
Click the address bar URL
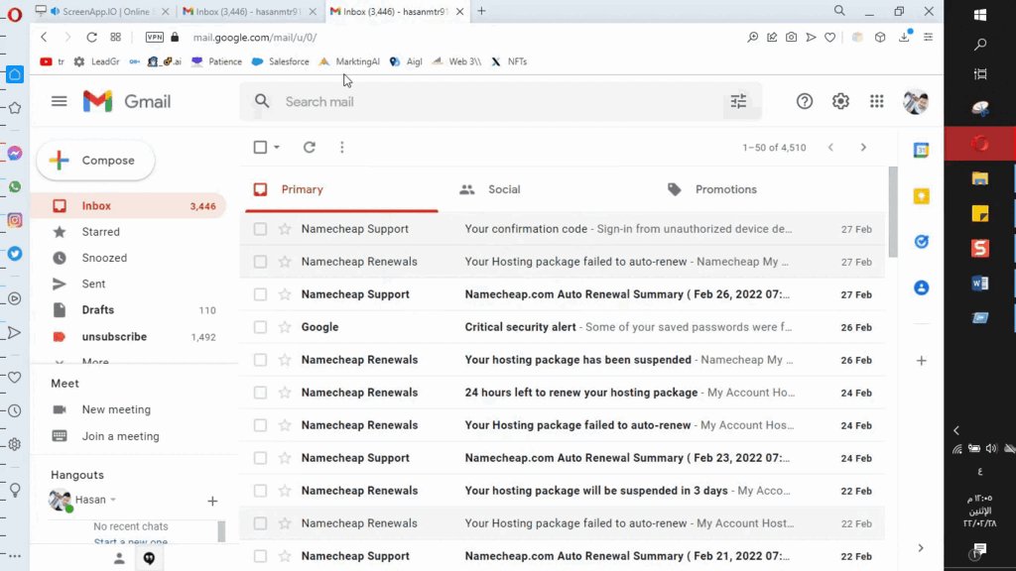click(255, 38)
